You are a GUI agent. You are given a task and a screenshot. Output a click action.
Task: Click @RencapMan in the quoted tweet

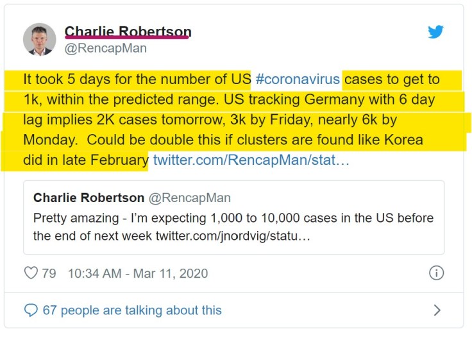[192, 198]
